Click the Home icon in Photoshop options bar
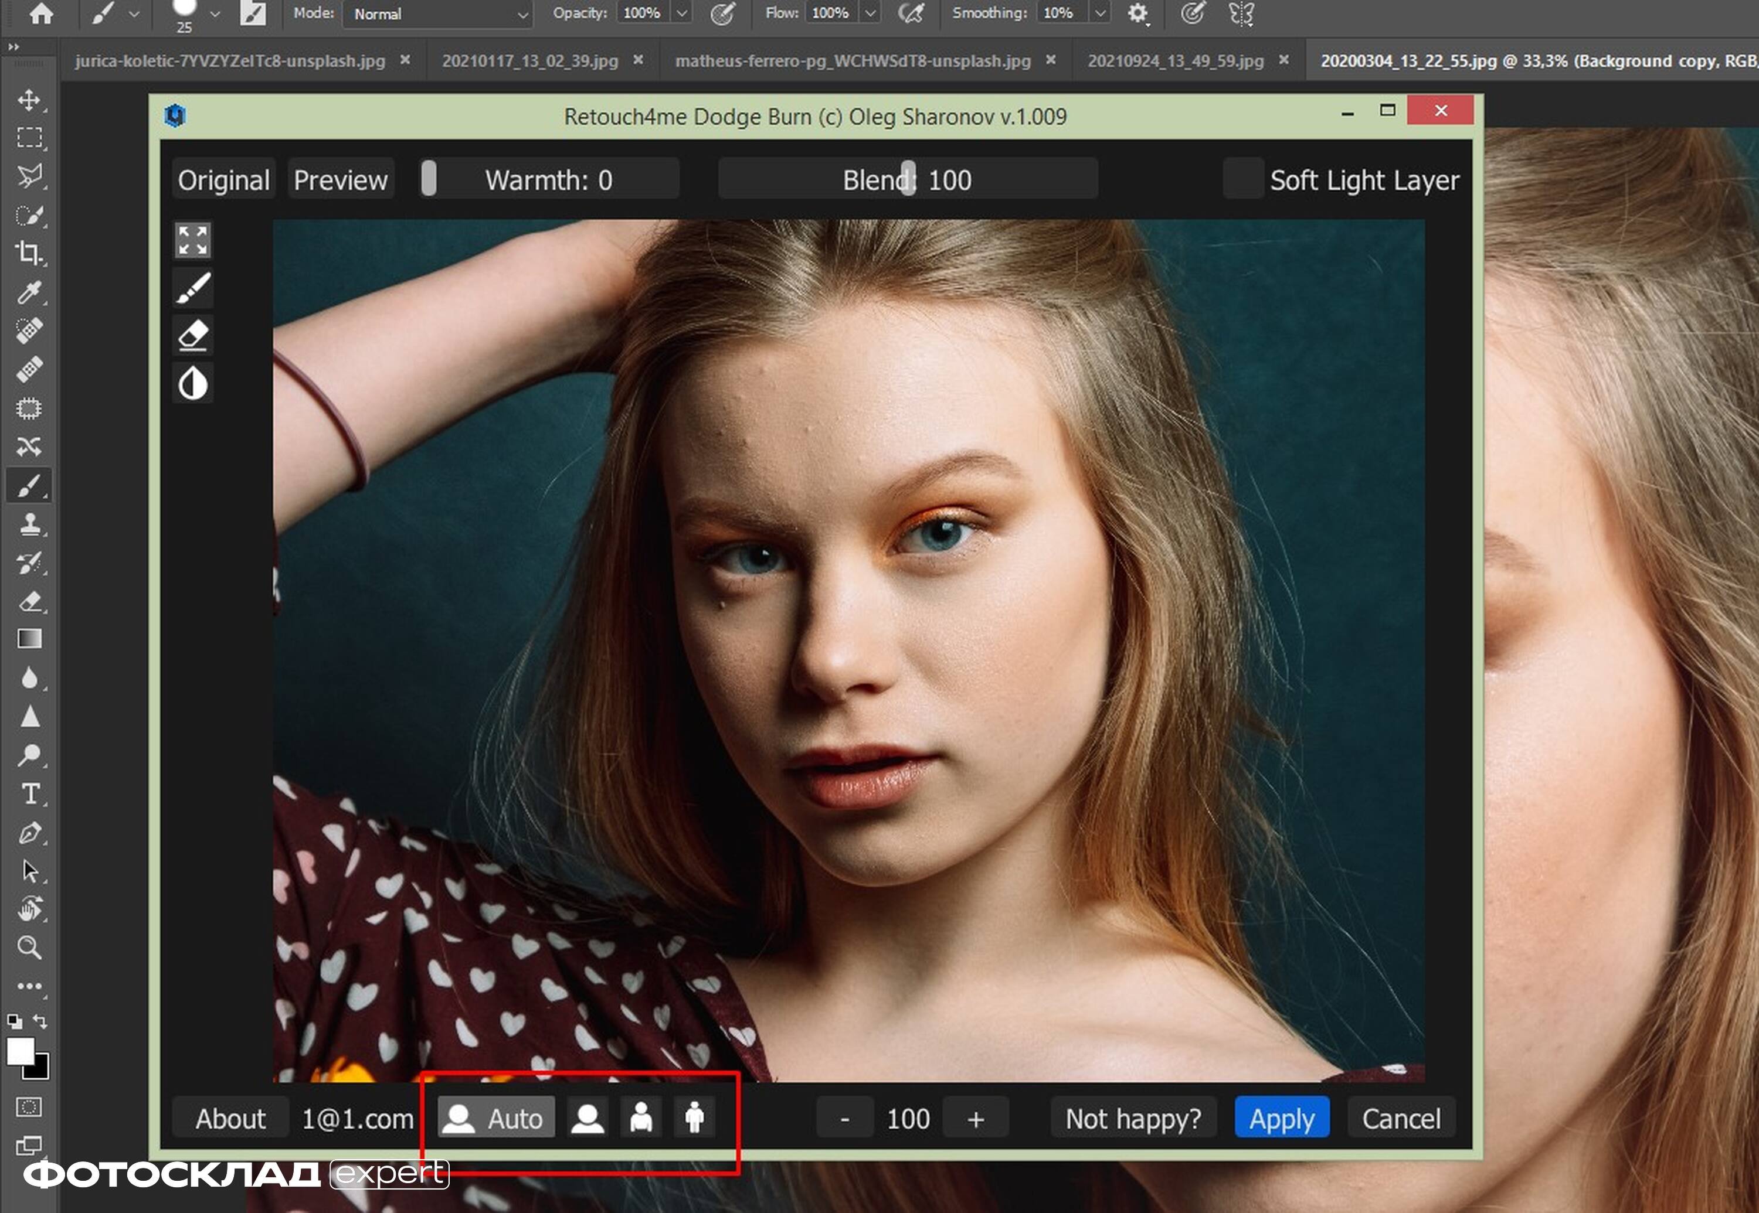 click(x=40, y=13)
